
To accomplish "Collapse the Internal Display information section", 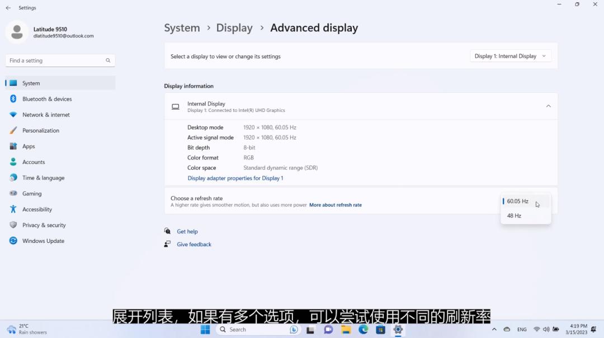I will [x=548, y=106].
